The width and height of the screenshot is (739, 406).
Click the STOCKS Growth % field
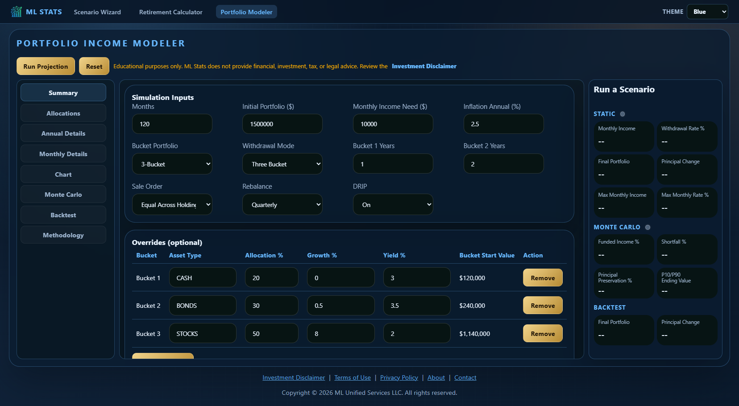[x=341, y=334]
